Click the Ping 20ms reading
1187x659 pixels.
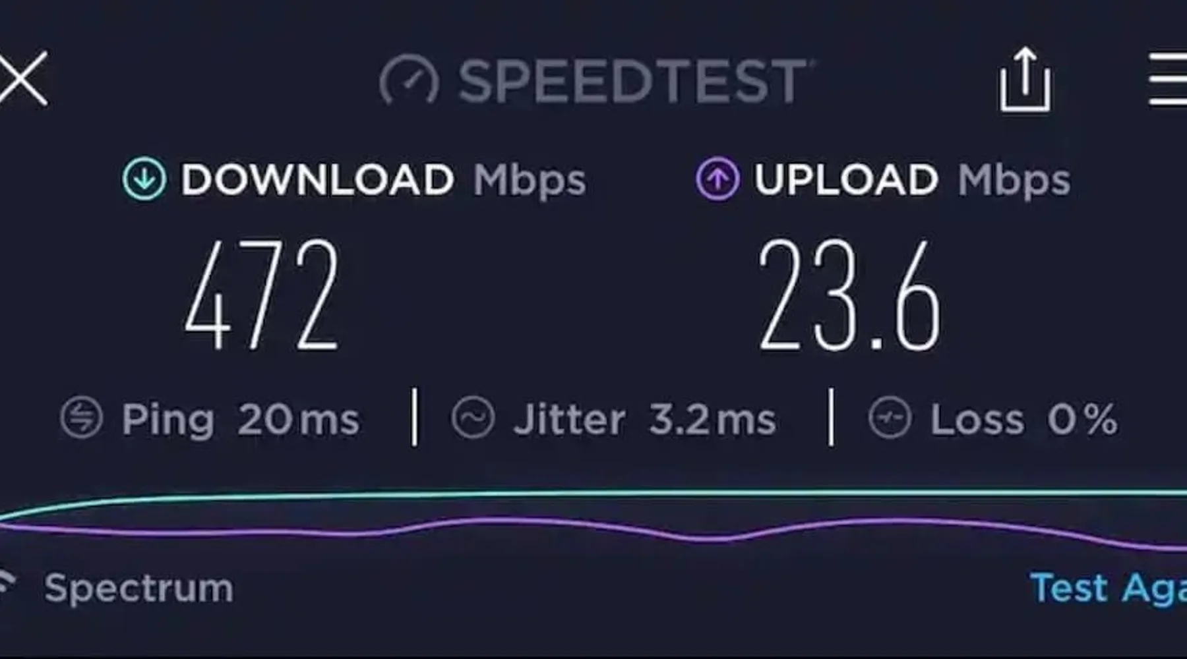(241, 420)
